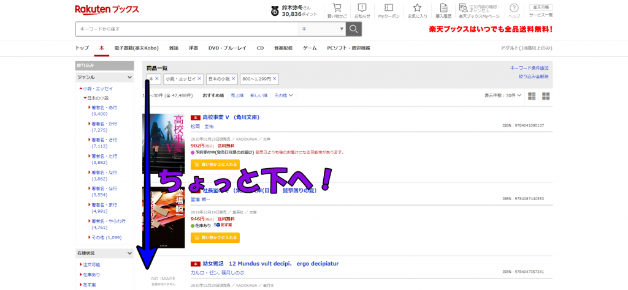The image size is (628, 290).
Task: Select the 洋書 tab
Action: [193, 48]
